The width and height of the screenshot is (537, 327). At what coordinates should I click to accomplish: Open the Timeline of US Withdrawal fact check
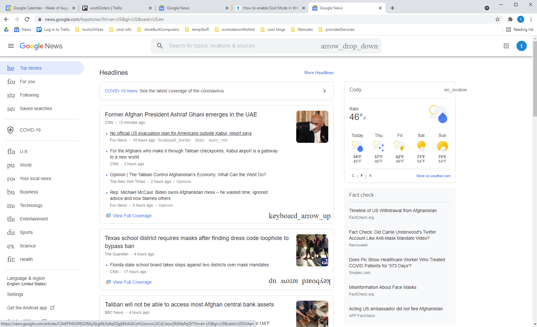point(393,211)
